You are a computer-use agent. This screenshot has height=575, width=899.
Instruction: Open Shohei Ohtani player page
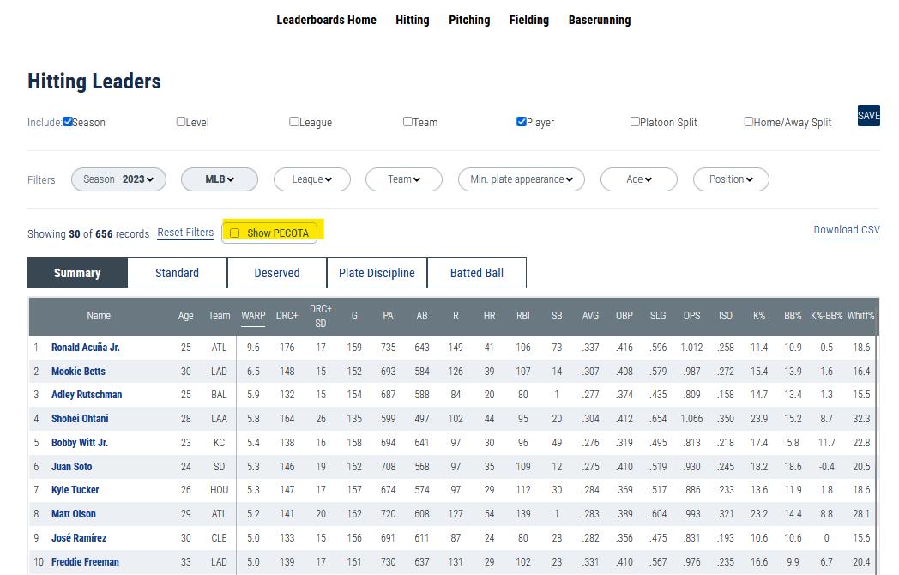[x=80, y=419]
